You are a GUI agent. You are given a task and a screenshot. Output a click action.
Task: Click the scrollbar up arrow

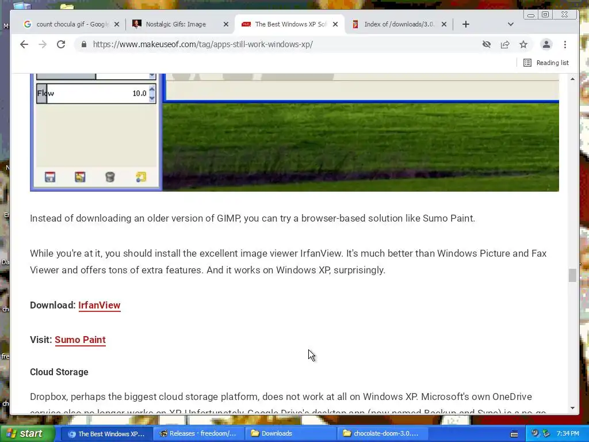[x=572, y=79]
